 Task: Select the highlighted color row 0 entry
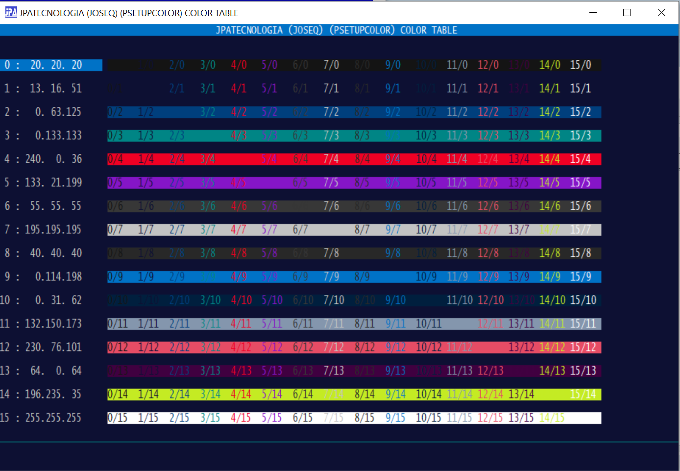[x=51, y=65]
